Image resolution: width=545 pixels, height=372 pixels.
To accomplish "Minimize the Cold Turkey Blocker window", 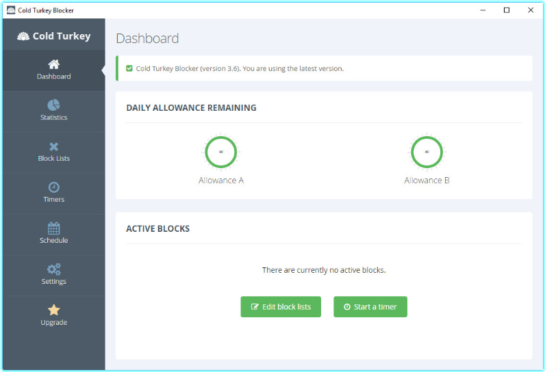I will pos(483,10).
